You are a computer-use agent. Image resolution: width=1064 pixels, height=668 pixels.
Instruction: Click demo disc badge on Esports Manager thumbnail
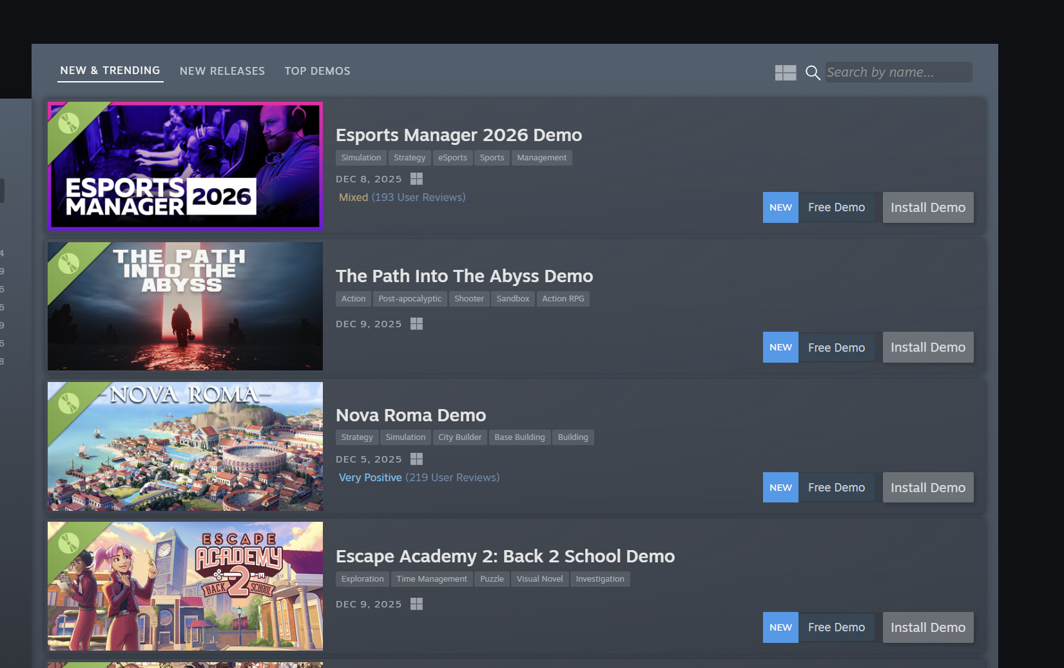[x=68, y=122]
